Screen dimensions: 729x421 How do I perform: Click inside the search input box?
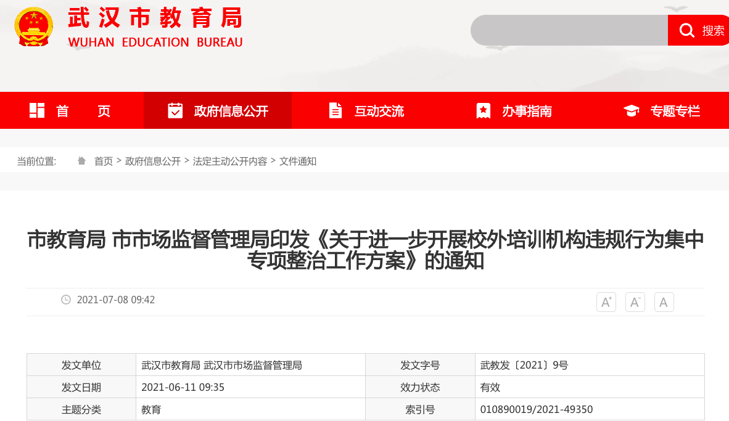click(567, 30)
